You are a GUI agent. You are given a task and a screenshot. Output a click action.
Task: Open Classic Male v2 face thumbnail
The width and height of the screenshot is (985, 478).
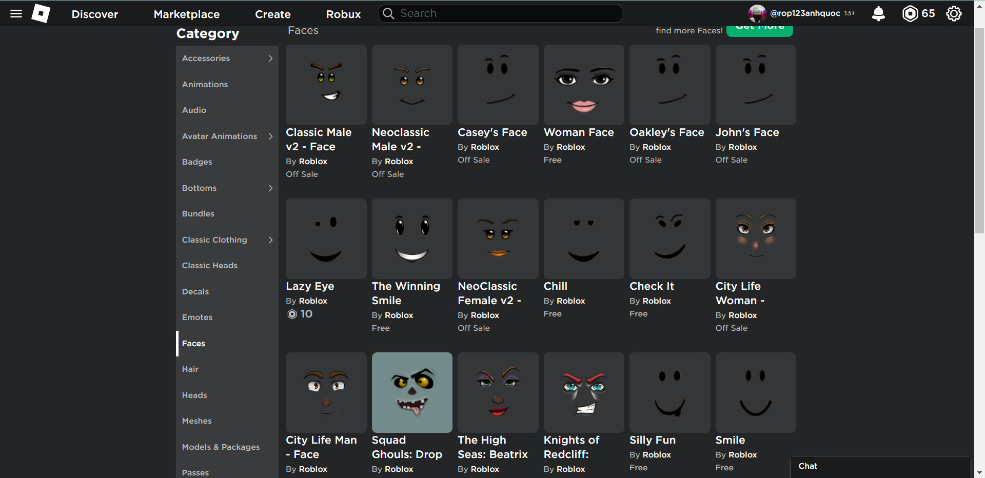click(x=326, y=85)
